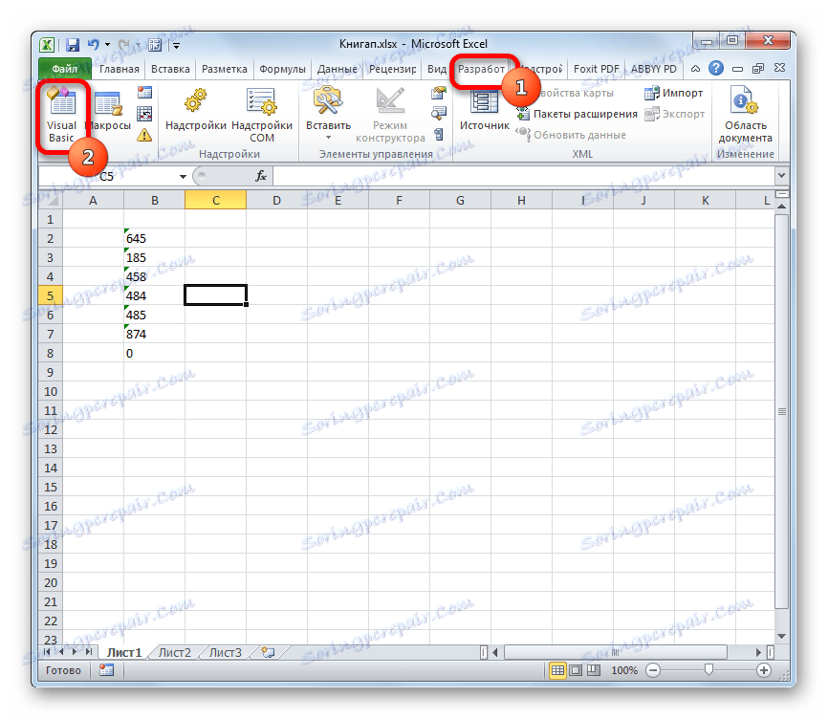Redo the last action

click(x=125, y=45)
